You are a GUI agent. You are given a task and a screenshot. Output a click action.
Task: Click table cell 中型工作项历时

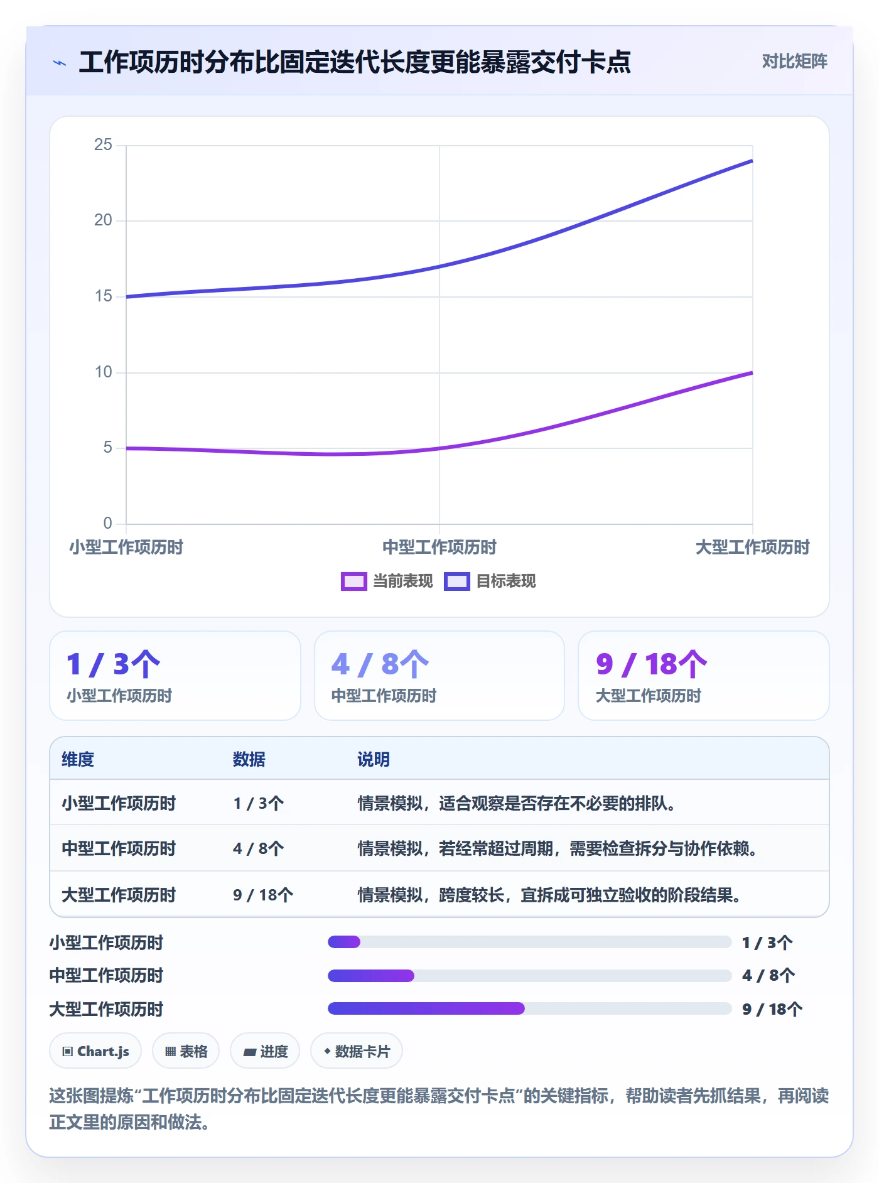click(119, 849)
